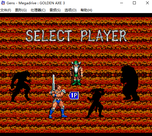Maximize the Gens emulator window
This screenshot has width=152, height=136.
click(134, 3)
